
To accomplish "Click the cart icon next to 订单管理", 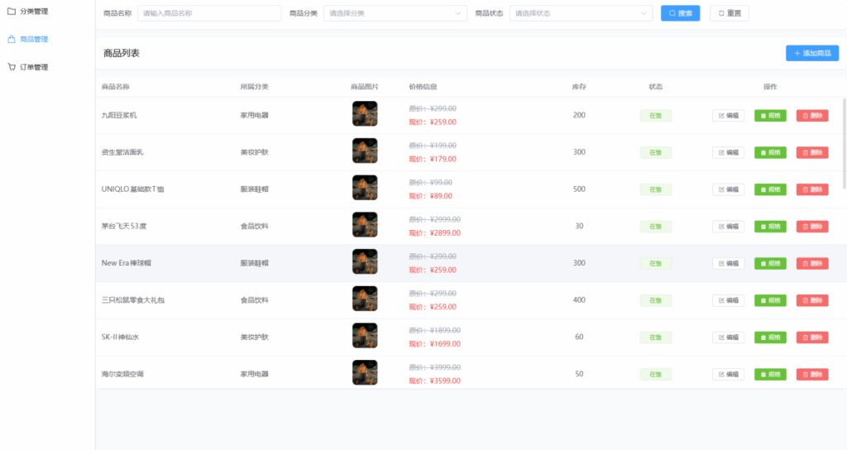I will [x=12, y=67].
